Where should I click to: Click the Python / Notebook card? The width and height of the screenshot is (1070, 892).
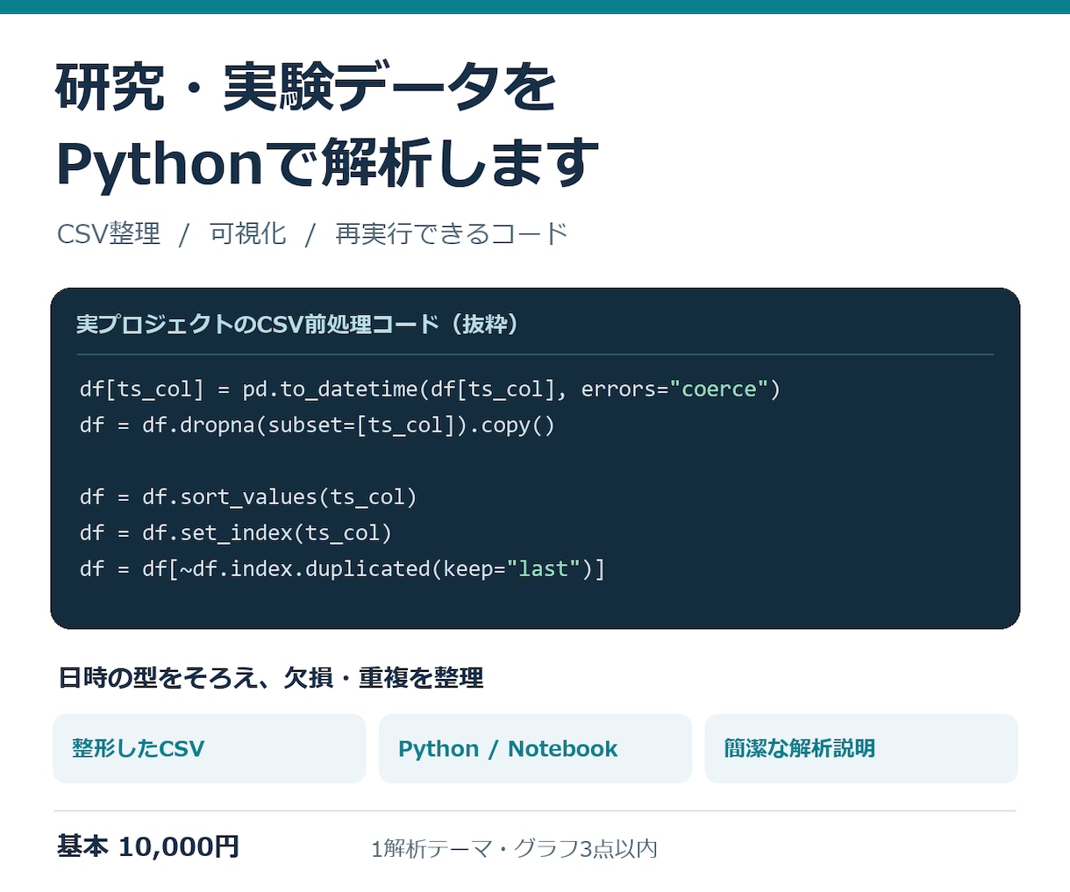(x=535, y=748)
